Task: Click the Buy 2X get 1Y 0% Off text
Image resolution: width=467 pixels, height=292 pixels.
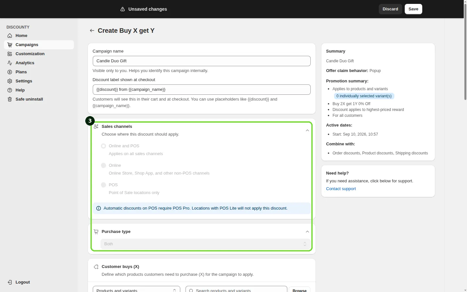Action: 351,104
